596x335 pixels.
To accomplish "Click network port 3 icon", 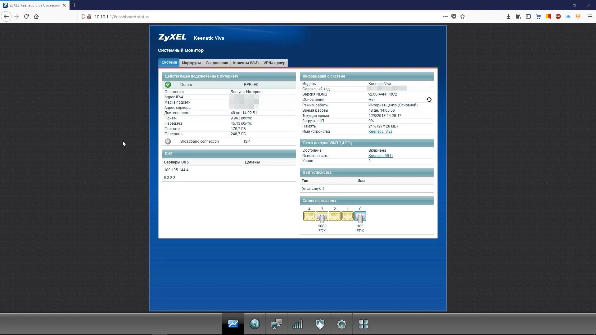I will [x=322, y=217].
